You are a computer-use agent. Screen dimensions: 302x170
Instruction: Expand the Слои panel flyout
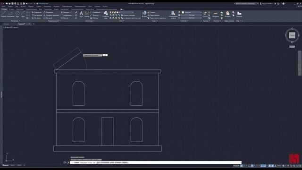click(x=122, y=21)
